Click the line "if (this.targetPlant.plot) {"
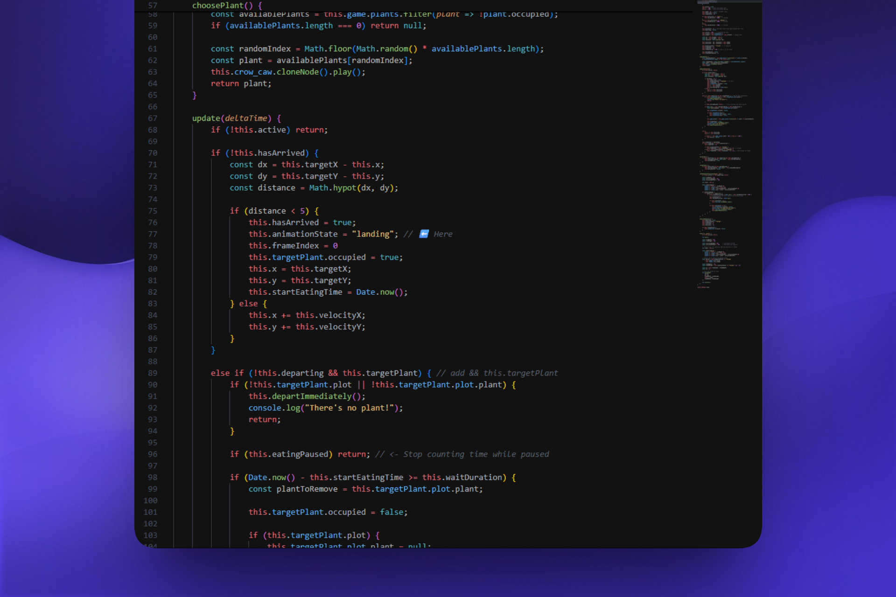 (314, 535)
